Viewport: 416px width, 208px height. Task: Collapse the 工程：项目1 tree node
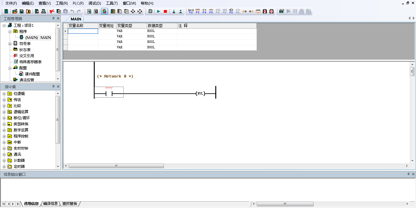point(4,26)
